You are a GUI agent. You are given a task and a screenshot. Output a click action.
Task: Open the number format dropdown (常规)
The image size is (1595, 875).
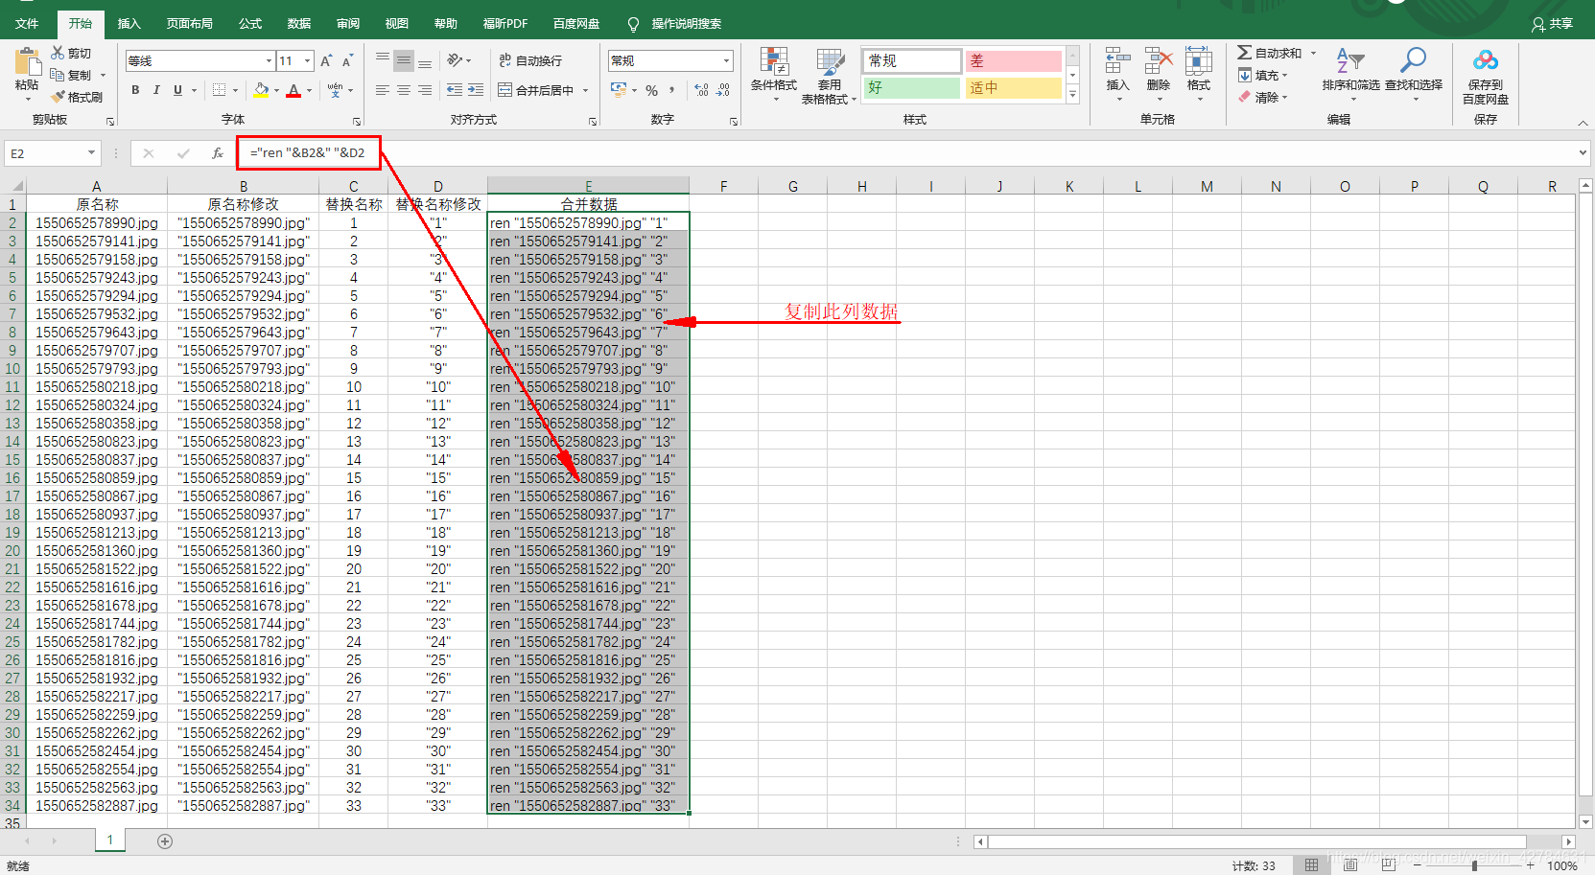click(726, 60)
